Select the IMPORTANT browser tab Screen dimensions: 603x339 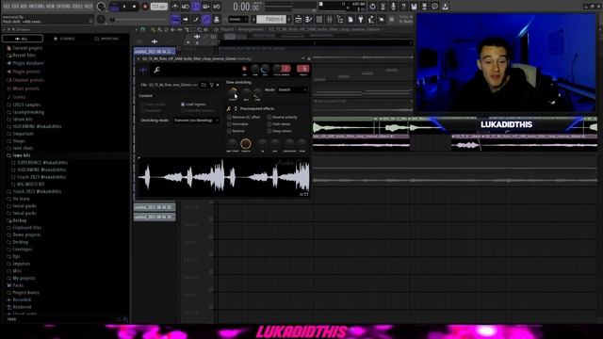106,39
